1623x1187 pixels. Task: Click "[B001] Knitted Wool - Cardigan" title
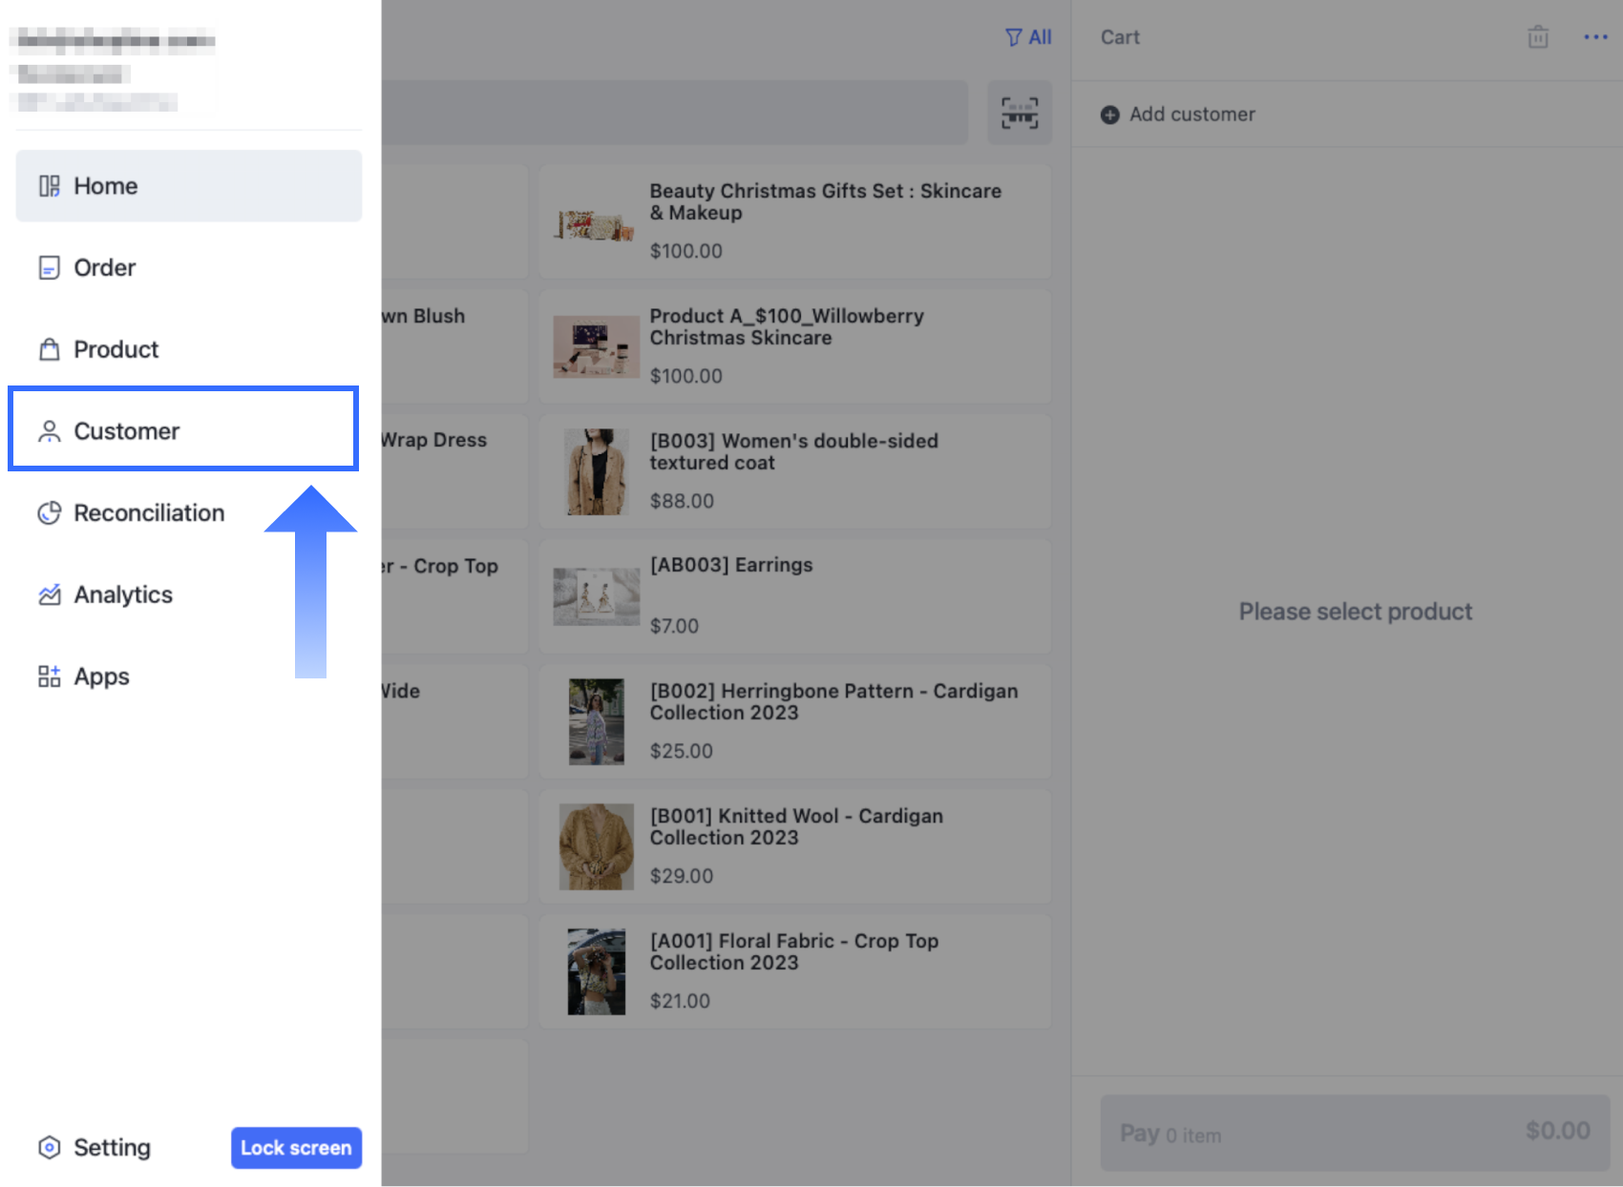[796, 826]
